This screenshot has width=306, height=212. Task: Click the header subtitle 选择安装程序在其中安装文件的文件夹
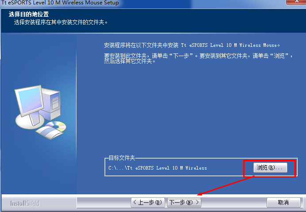61,22
